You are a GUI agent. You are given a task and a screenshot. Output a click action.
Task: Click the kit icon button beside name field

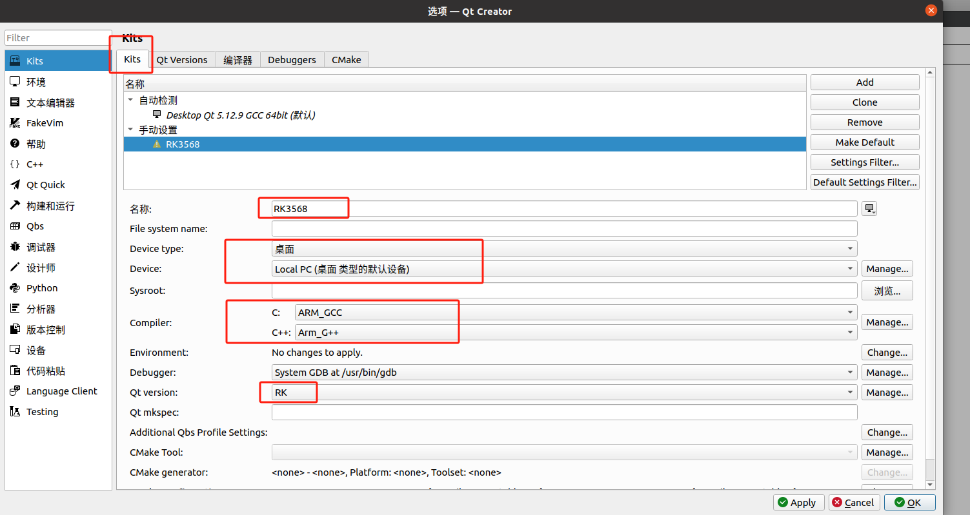coord(869,209)
